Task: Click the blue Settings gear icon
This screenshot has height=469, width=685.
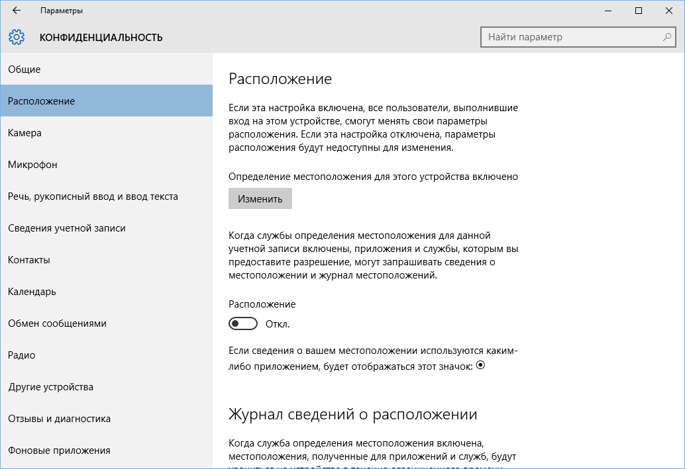Action: point(17,37)
